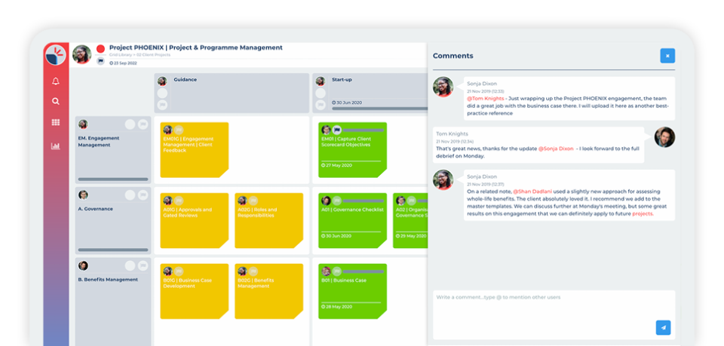Click the flag on B01G Business Case Development card
724x346 pixels.
pos(179,271)
